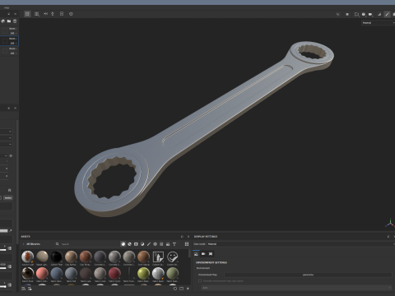Click the folder icon in the layers panel

click(x=9, y=21)
